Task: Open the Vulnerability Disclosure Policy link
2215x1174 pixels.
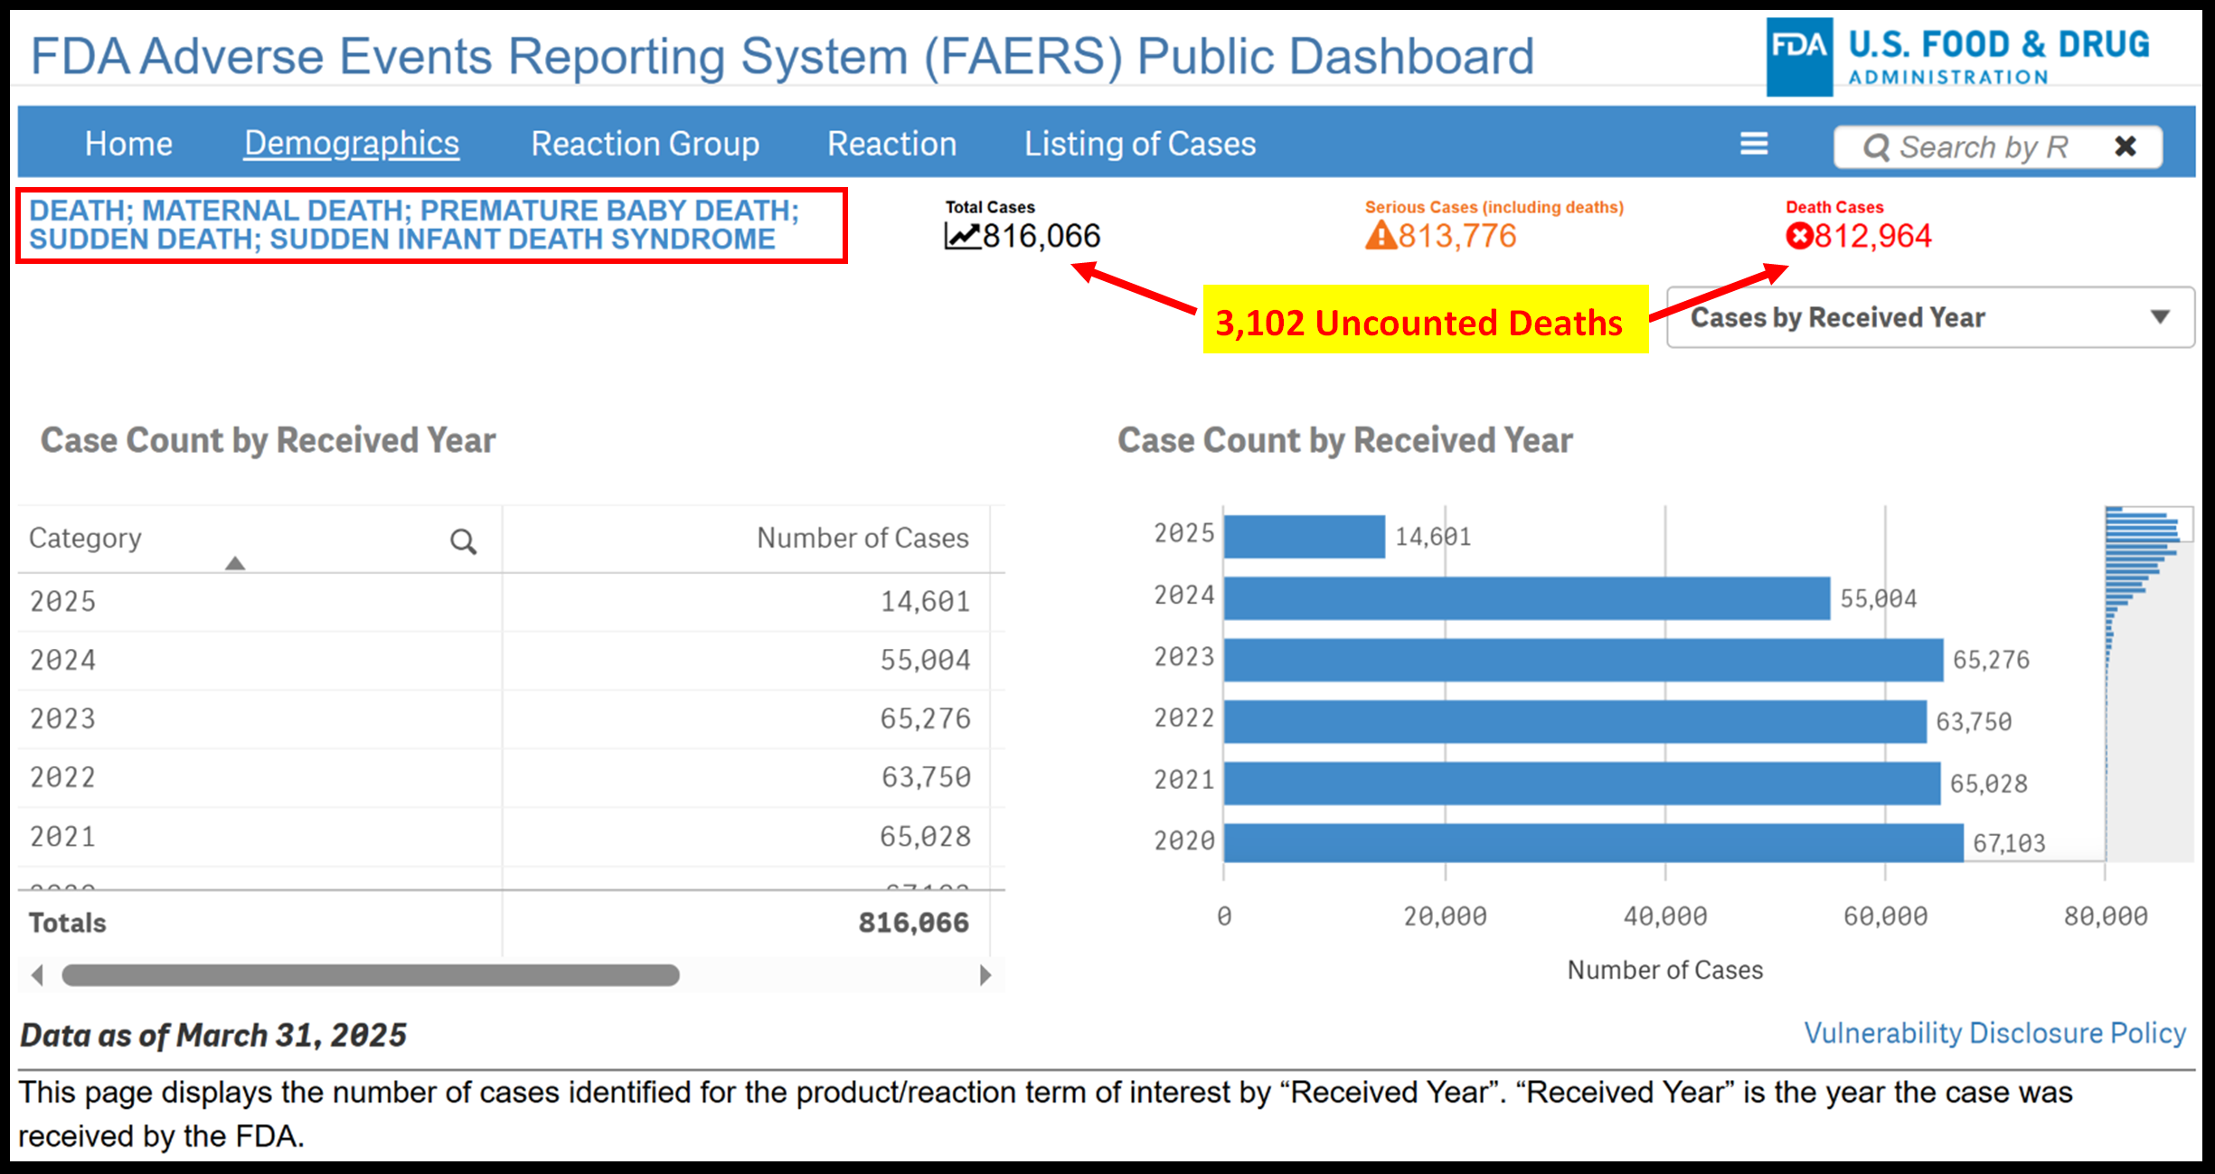Action: pos(1994,1033)
